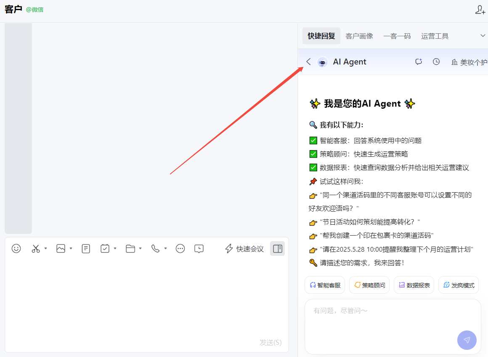This screenshot has width=488, height=357.
Task: Open the notes document icon
Action: (x=86, y=249)
